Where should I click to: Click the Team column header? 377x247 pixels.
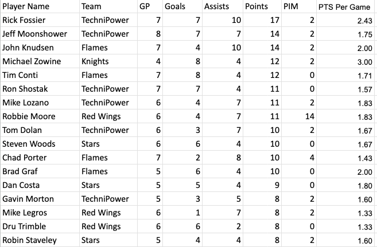108,6
